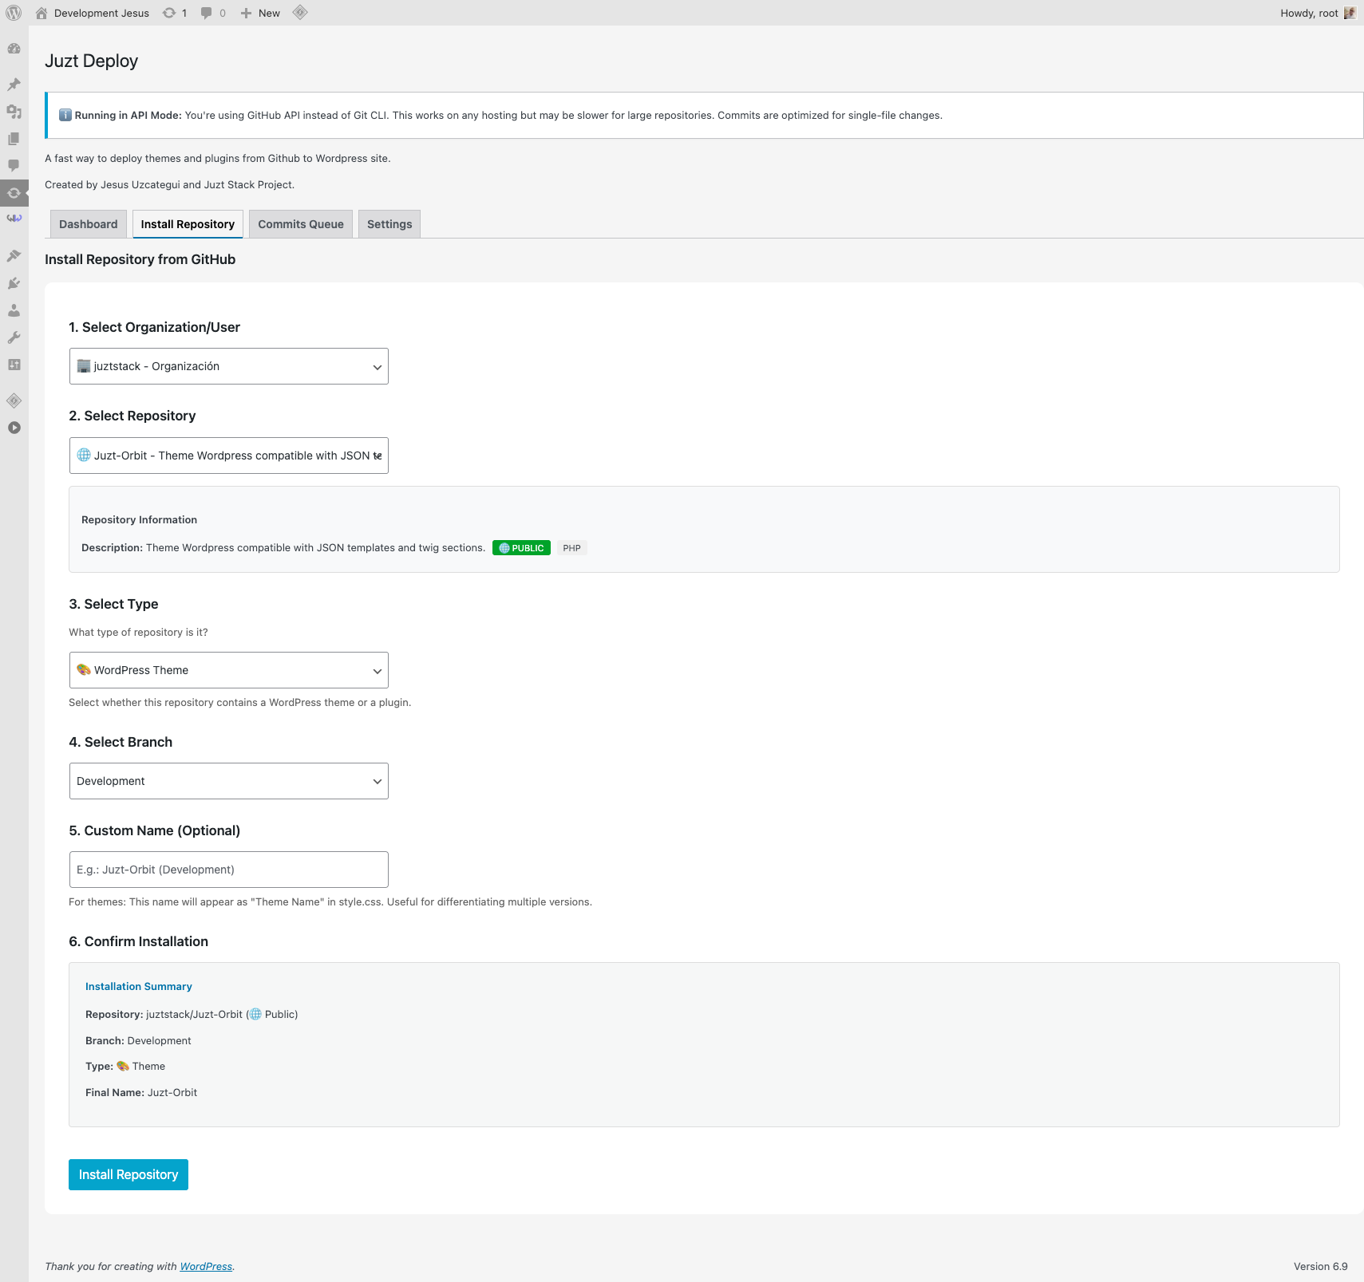The width and height of the screenshot is (1364, 1282).
Task: Click the PHP language badge
Action: [x=571, y=548]
